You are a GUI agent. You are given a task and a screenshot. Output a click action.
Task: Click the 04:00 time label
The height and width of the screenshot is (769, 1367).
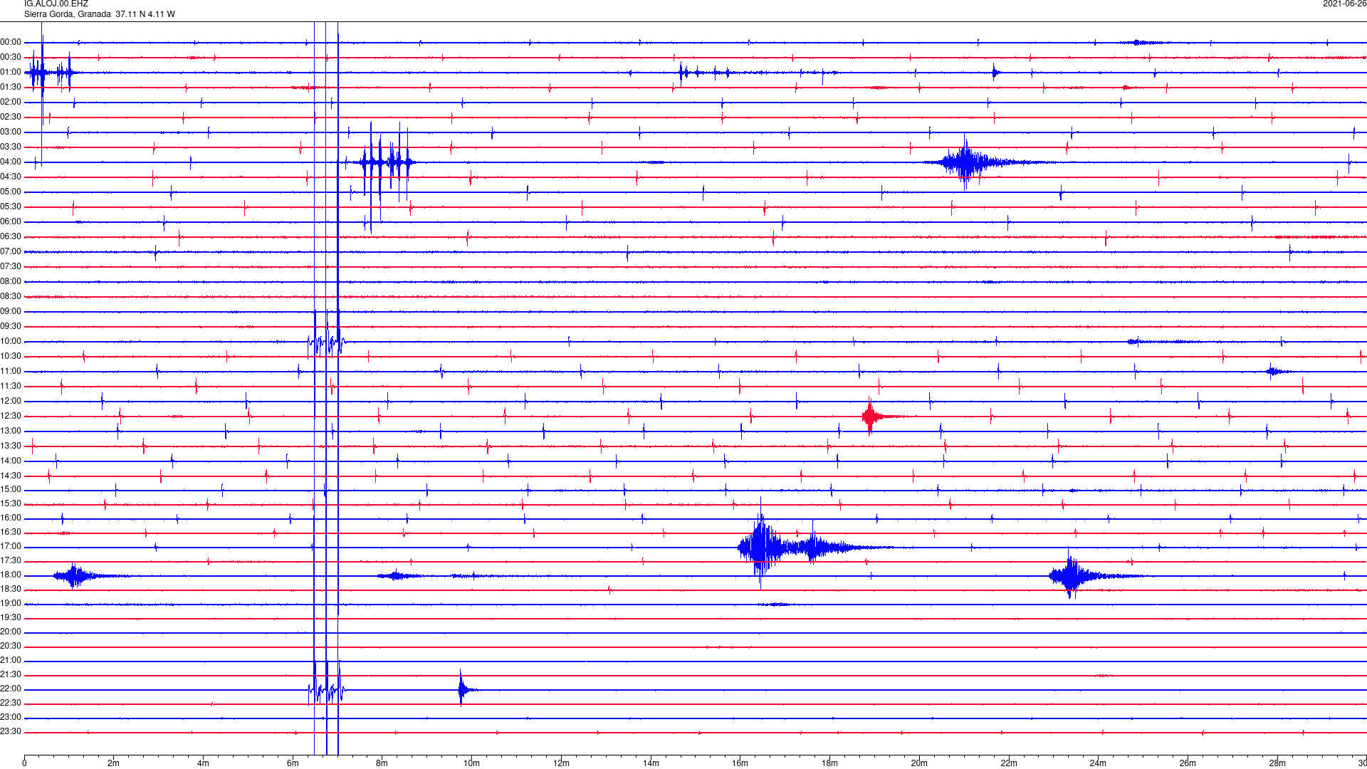click(11, 162)
